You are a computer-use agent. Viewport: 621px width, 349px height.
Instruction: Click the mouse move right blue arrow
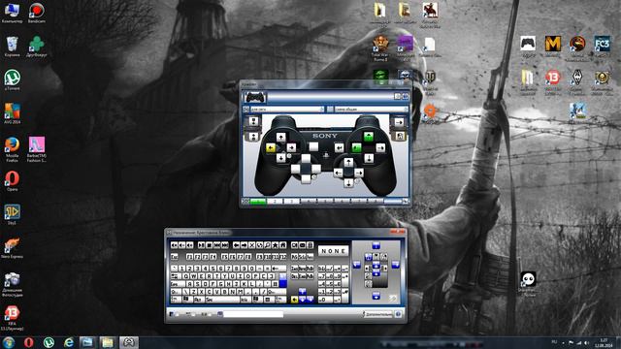tap(395, 265)
